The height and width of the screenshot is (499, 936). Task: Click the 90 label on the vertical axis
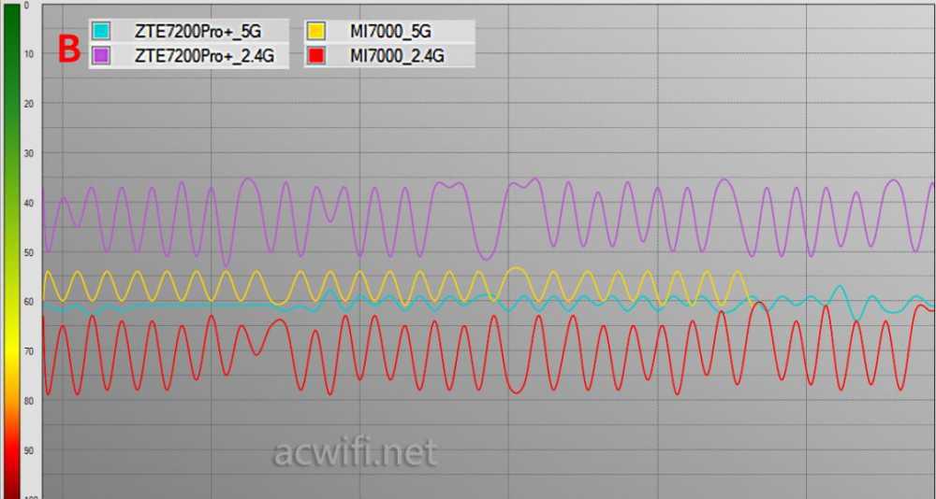[x=28, y=450]
